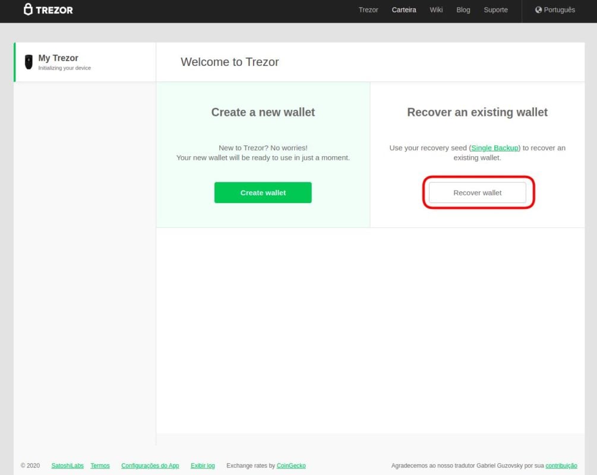Open the Blog navigation link
The width and height of the screenshot is (597, 475).
coord(463,10)
